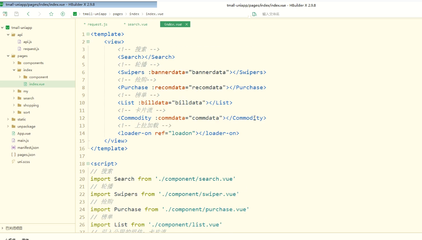Expand the component subfolder
This screenshot has width=422, height=240.
[20, 77]
